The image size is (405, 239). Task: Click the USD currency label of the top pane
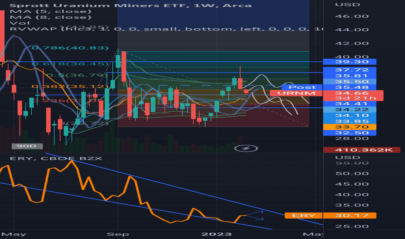point(347,5)
